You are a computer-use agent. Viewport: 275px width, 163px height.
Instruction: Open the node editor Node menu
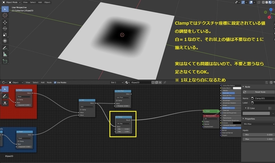point(49,83)
